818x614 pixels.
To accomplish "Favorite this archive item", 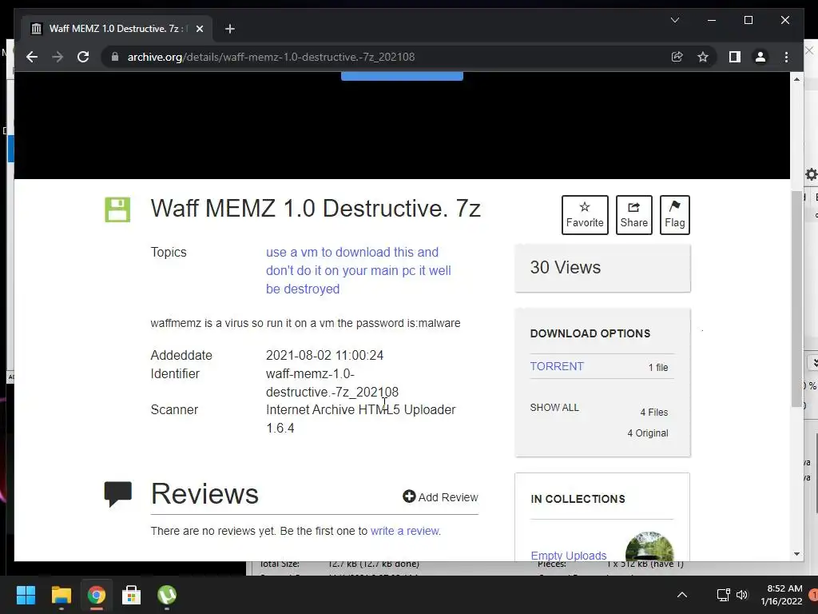I will pyautogui.click(x=585, y=215).
